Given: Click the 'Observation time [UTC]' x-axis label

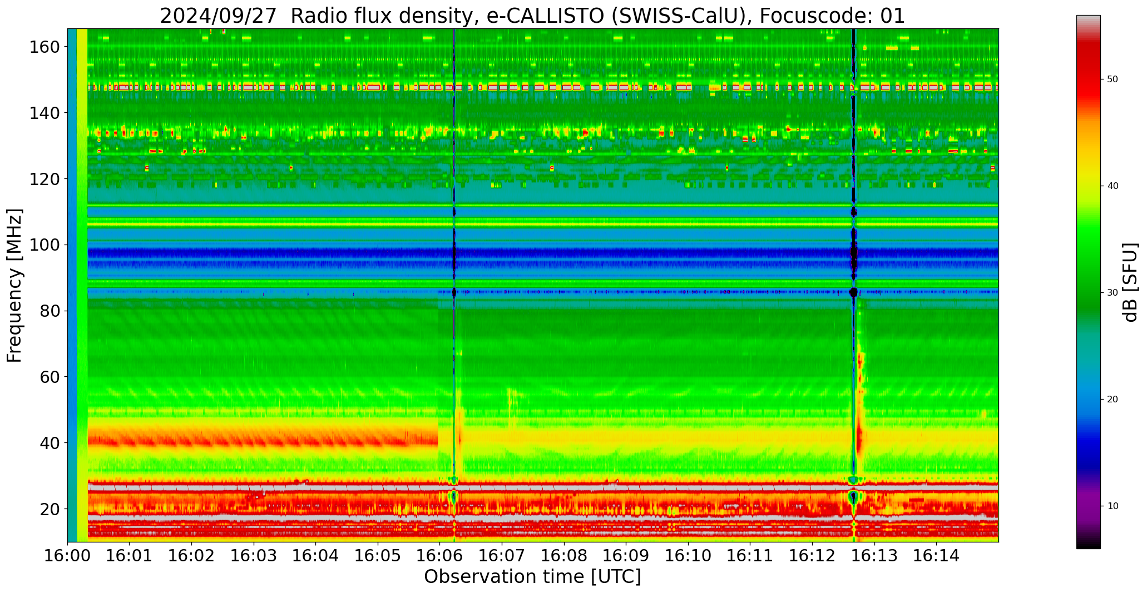Looking at the screenshot, I should pyautogui.click(x=532, y=576).
